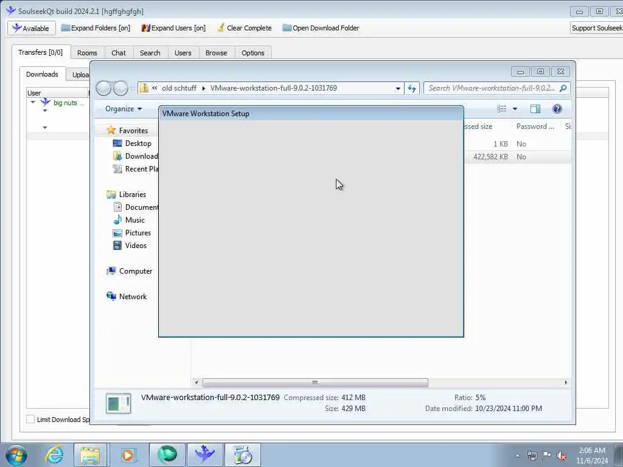623x467 pixels.
Task: Click the 422,582 KB size cell
Action: click(490, 157)
